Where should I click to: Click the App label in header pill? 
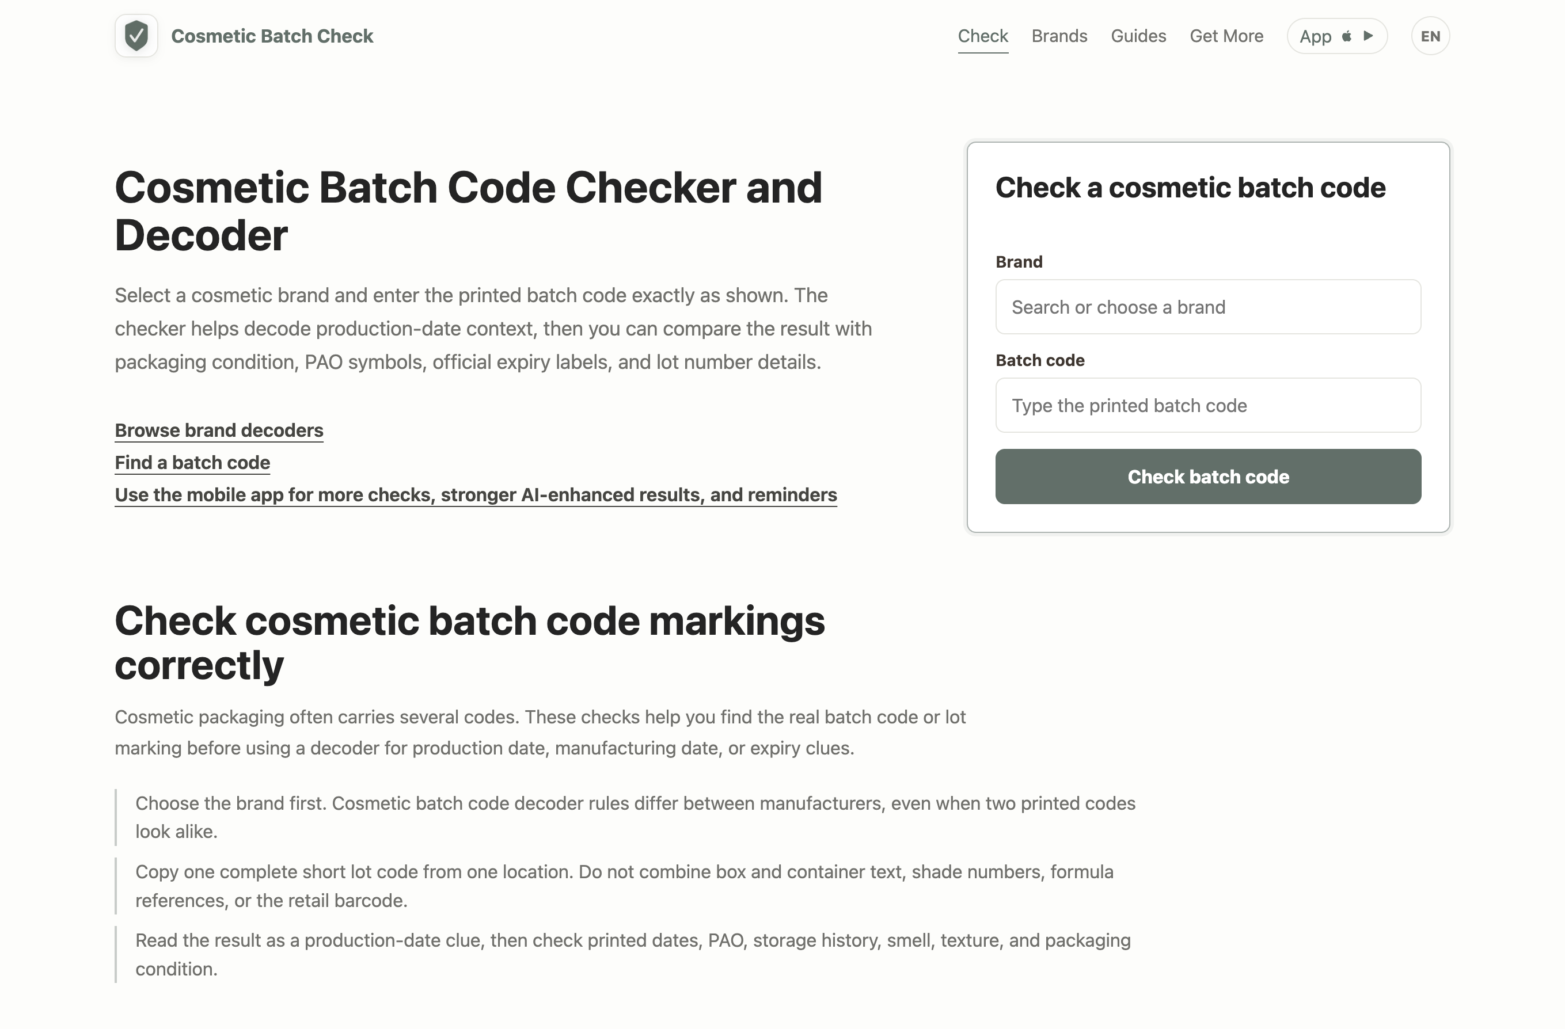(1315, 36)
